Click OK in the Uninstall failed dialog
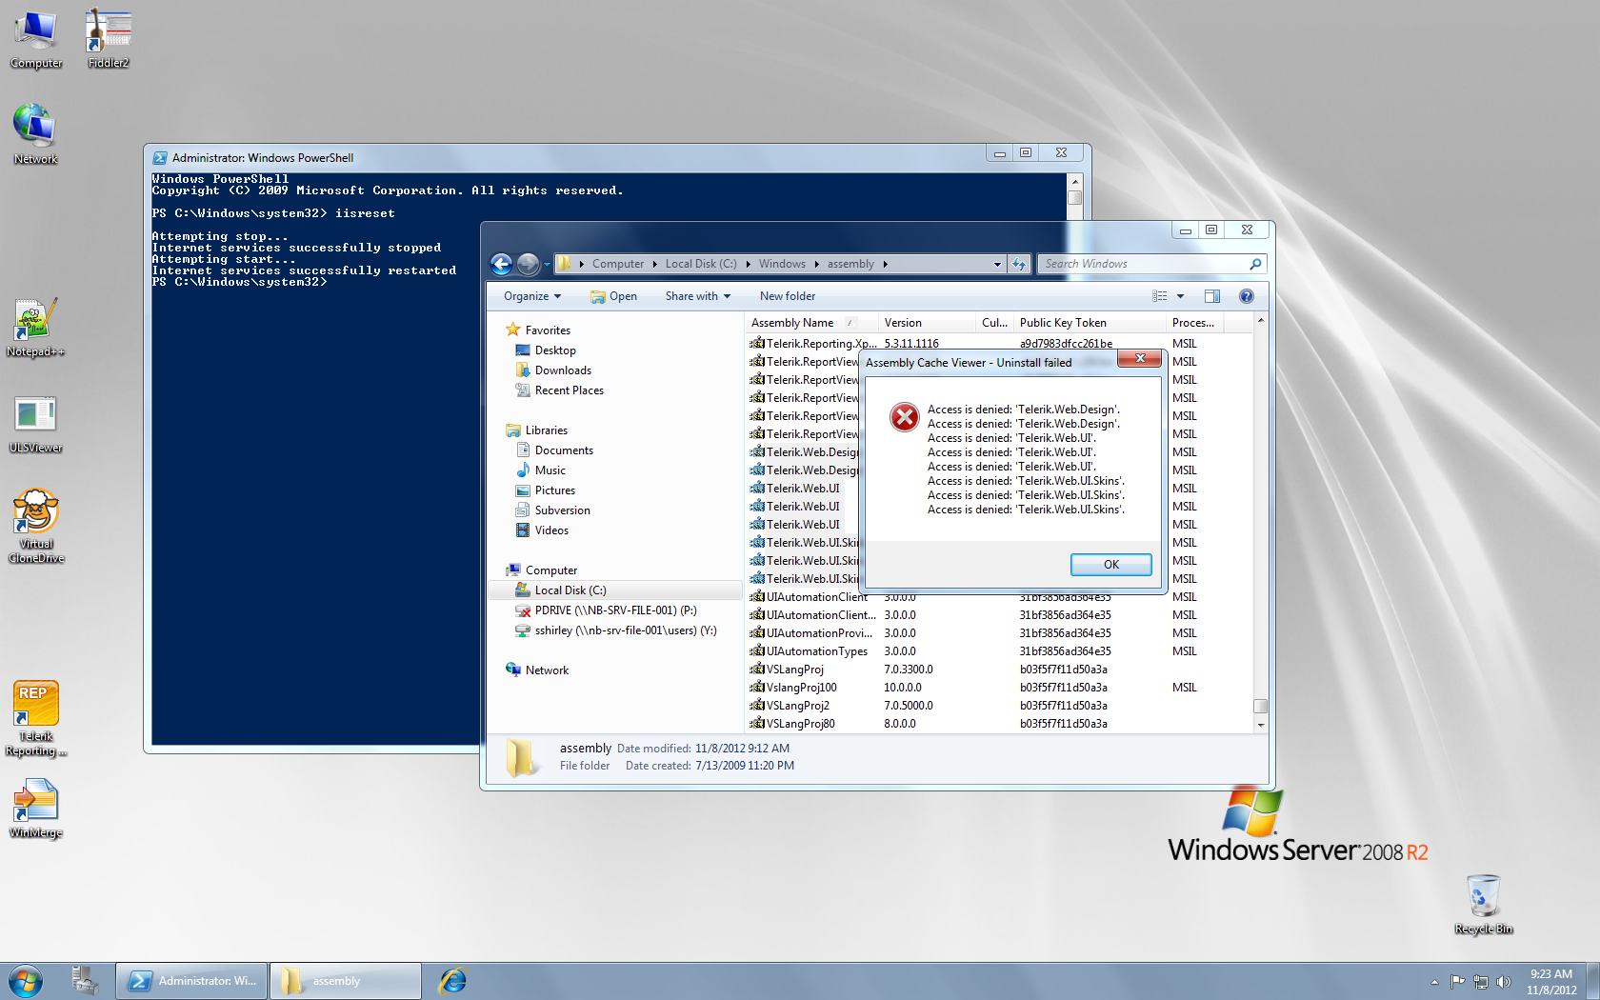The width and height of the screenshot is (1600, 1000). pyautogui.click(x=1110, y=565)
